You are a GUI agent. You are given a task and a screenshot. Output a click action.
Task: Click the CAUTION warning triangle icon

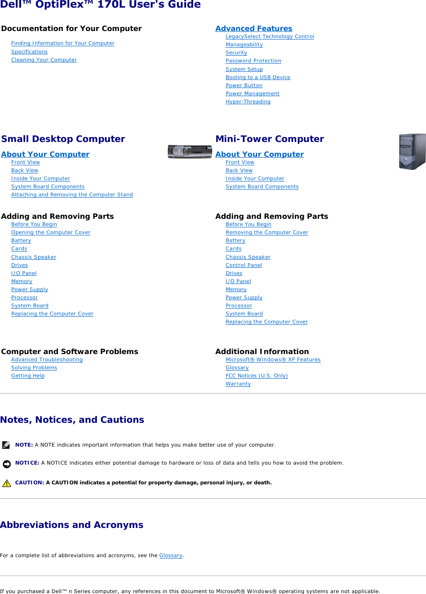click(6, 483)
